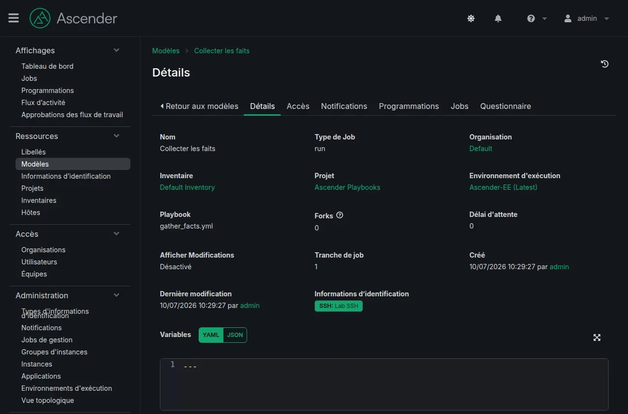The image size is (628, 414).
Task: Open the help dropdown caret
Action: pyautogui.click(x=545, y=18)
